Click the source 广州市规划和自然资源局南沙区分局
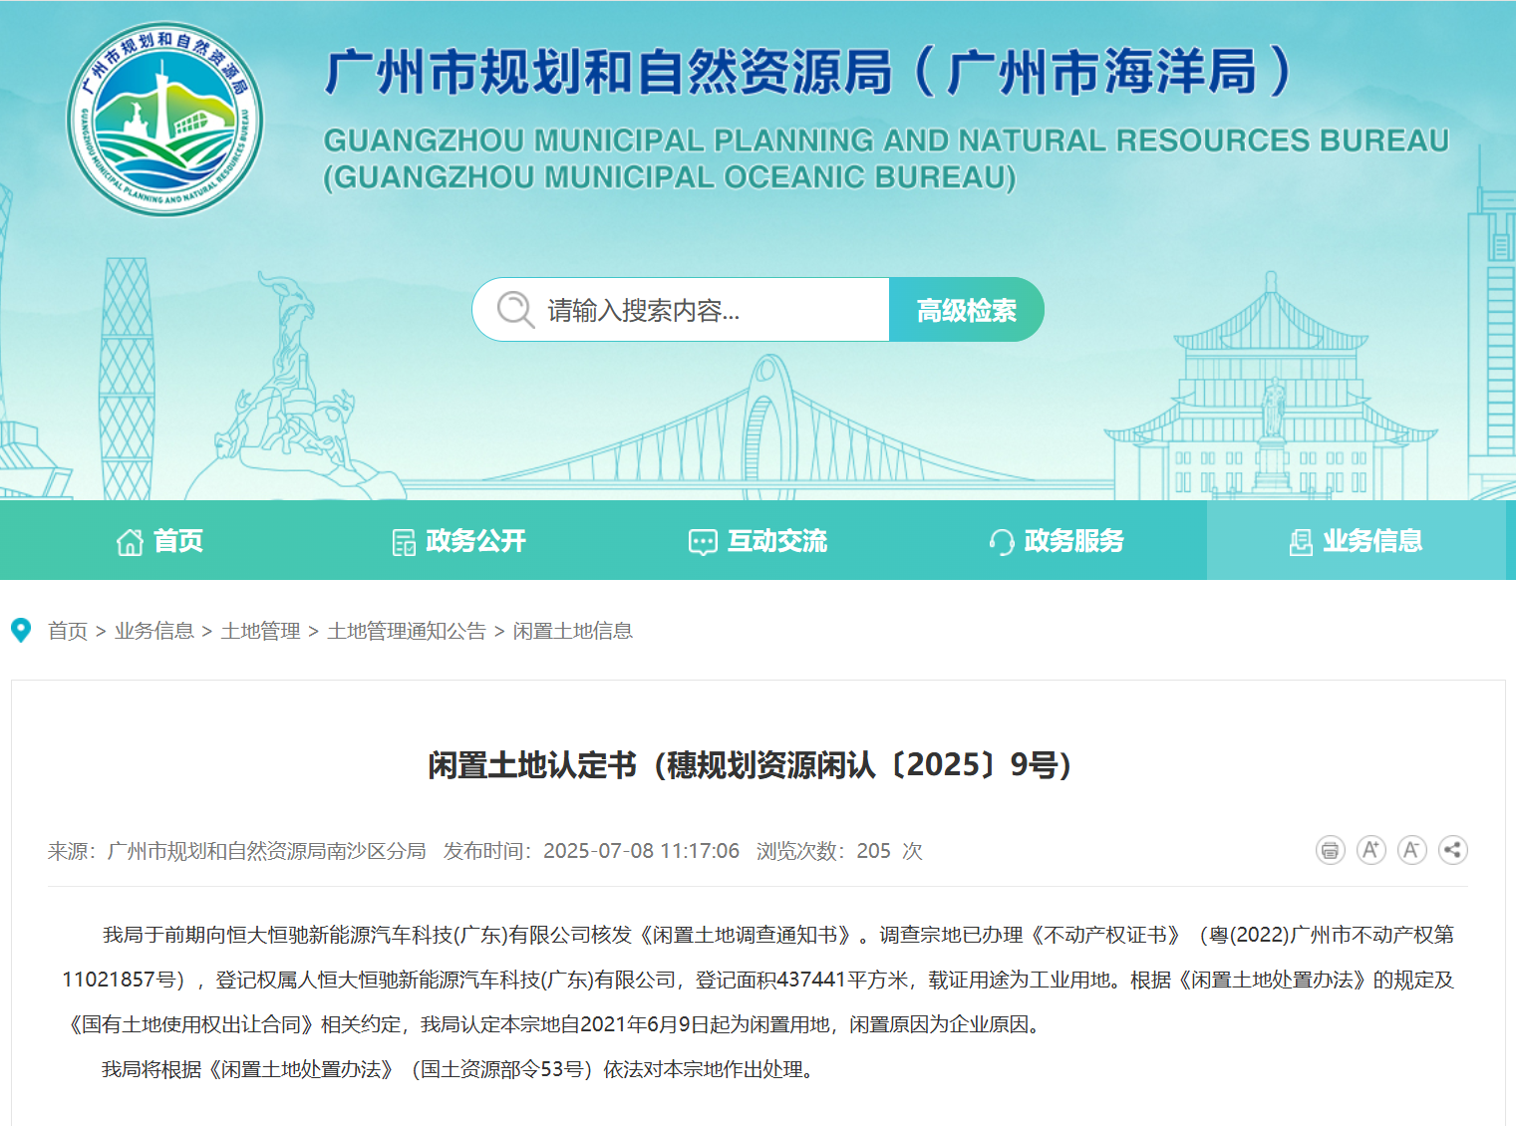This screenshot has width=1516, height=1126. [266, 851]
